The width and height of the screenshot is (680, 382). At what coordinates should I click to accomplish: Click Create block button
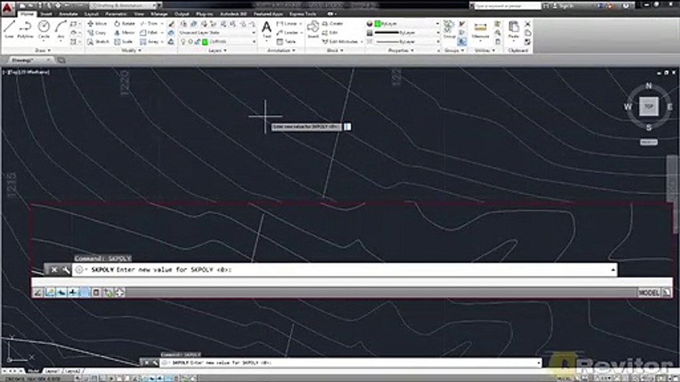(333, 24)
